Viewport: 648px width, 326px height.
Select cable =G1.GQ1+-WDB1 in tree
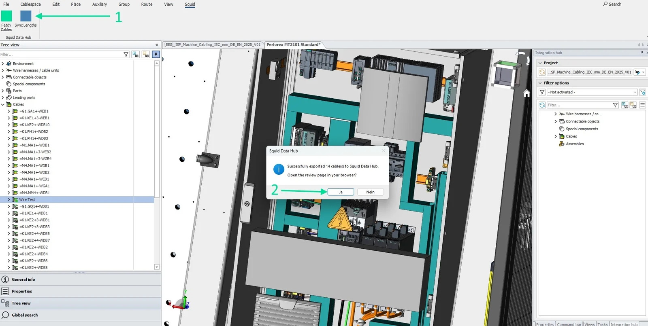(34, 206)
